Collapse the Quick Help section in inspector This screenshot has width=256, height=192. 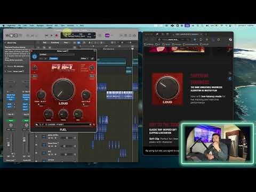[5, 43]
